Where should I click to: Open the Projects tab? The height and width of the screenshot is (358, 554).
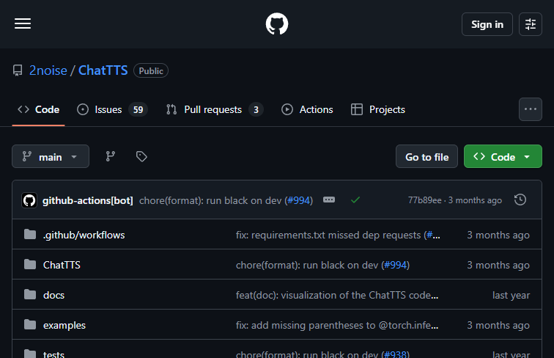click(x=377, y=109)
